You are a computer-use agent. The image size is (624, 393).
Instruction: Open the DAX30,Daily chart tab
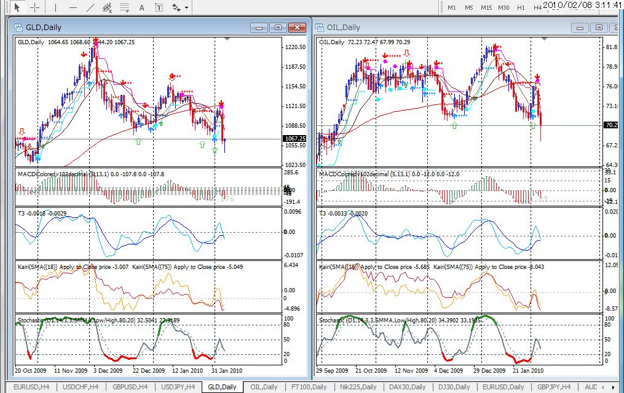(x=407, y=387)
